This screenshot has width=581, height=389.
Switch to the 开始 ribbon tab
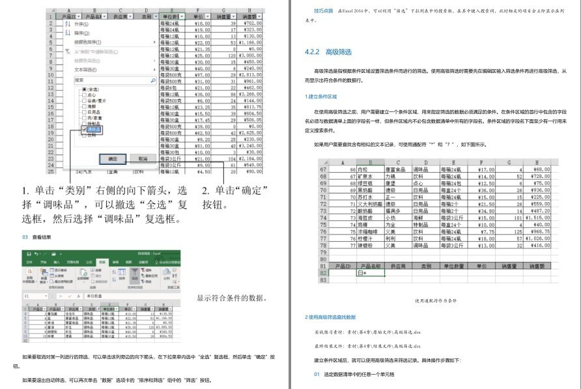44,262
